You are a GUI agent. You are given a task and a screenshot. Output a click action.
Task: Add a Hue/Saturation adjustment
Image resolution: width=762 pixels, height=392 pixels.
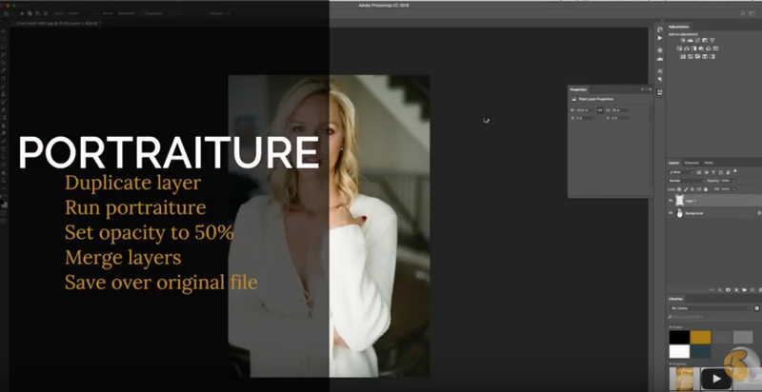pyautogui.click(x=679, y=49)
